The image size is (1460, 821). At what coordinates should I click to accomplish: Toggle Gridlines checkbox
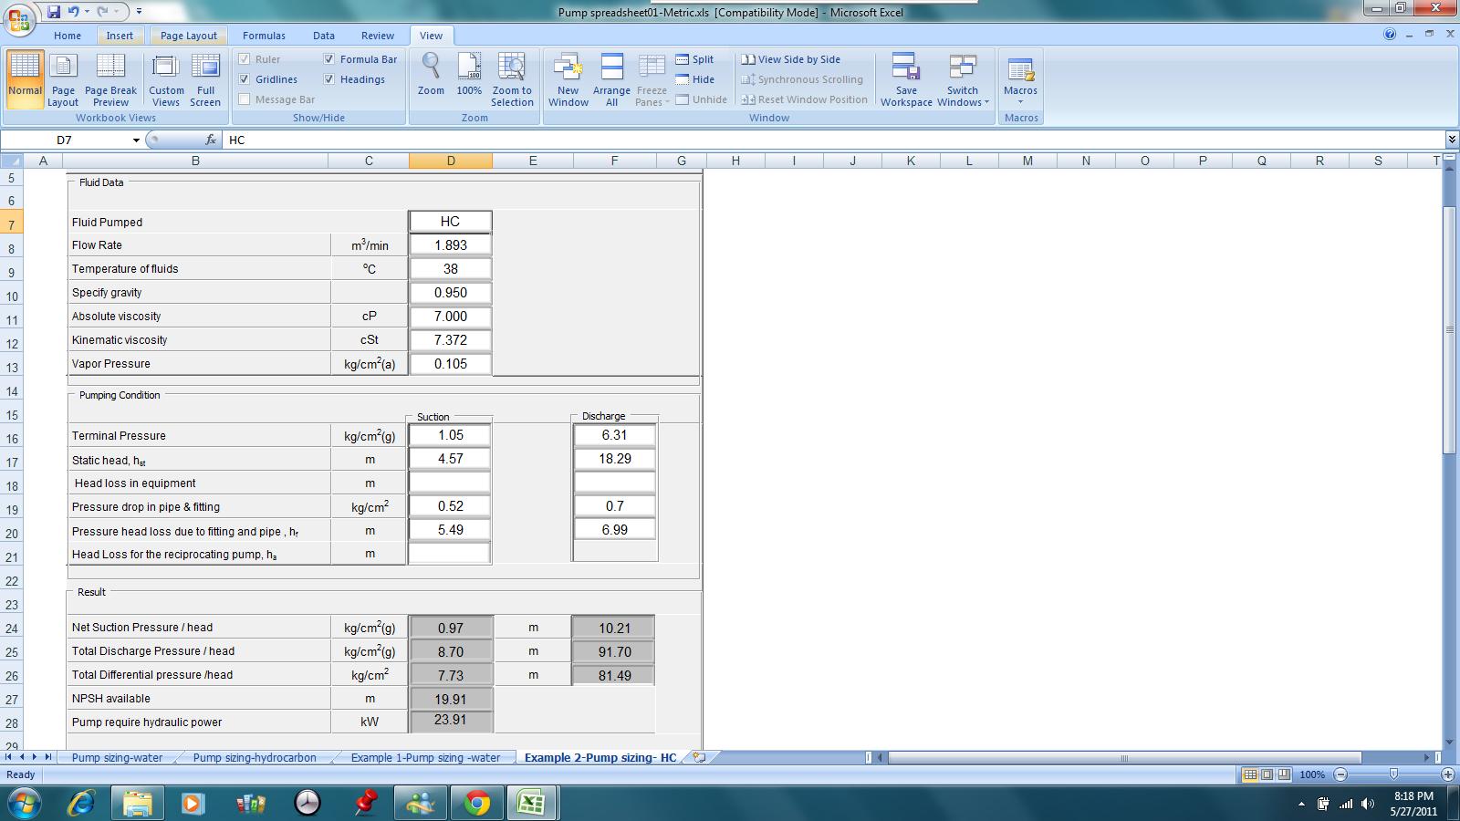pos(244,79)
